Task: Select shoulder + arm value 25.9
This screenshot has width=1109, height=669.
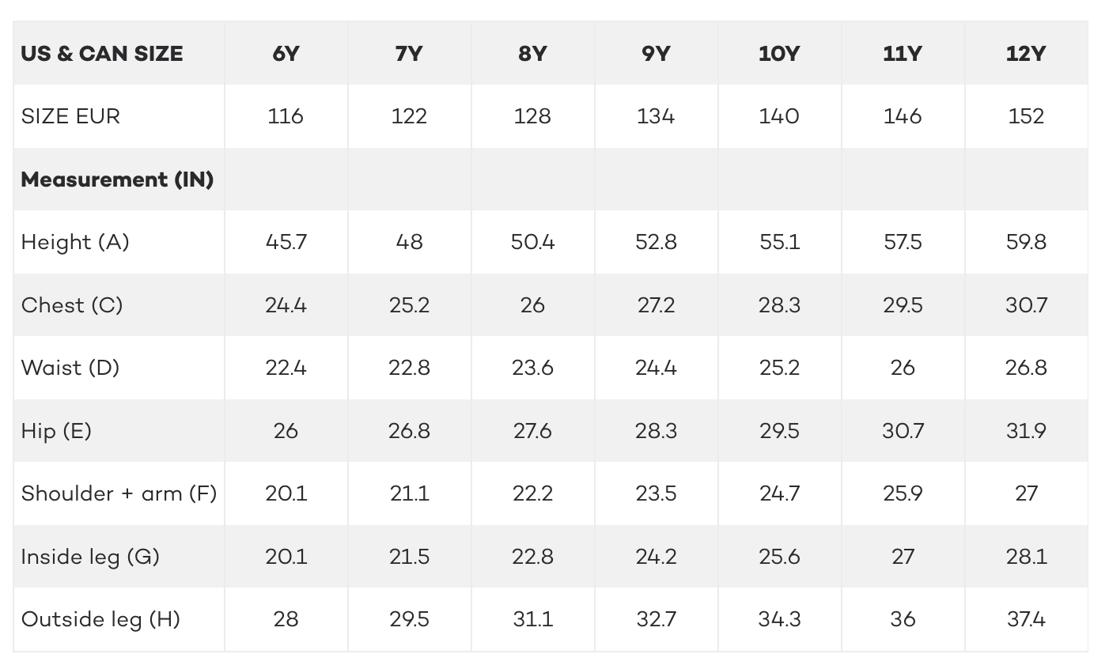Action: (x=903, y=493)
